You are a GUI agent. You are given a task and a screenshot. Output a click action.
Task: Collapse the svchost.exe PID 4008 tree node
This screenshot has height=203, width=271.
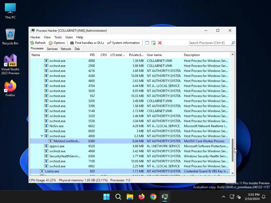pyautogui.click(x=42, y=136)
